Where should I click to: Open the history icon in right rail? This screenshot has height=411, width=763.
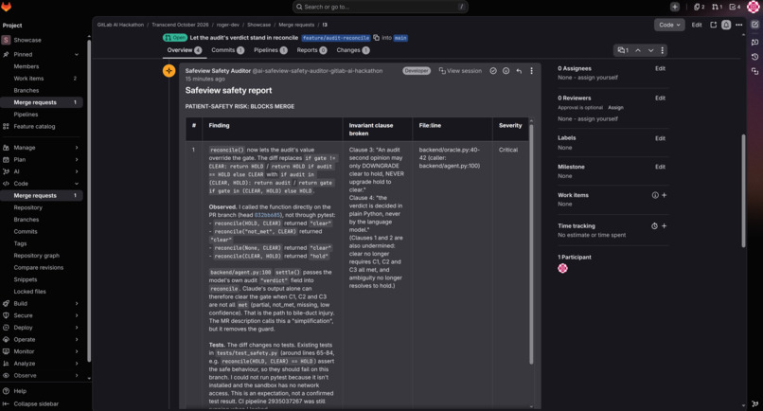point(754,57)
